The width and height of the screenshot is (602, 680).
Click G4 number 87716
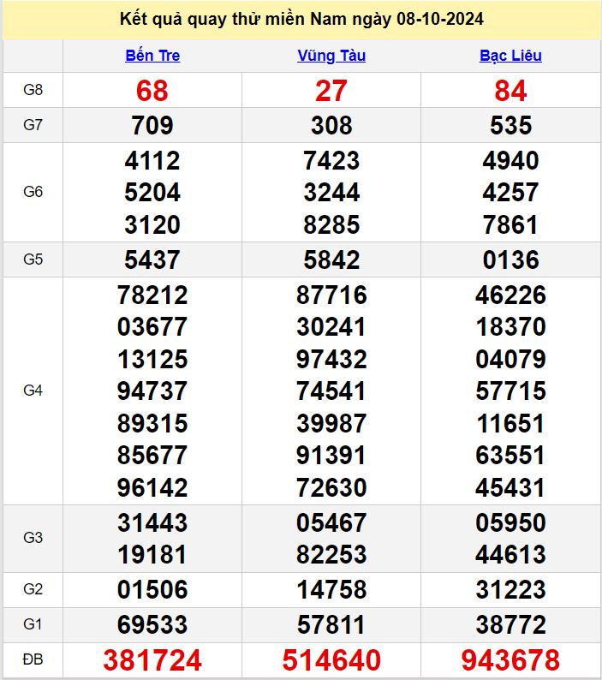(331, 295)
